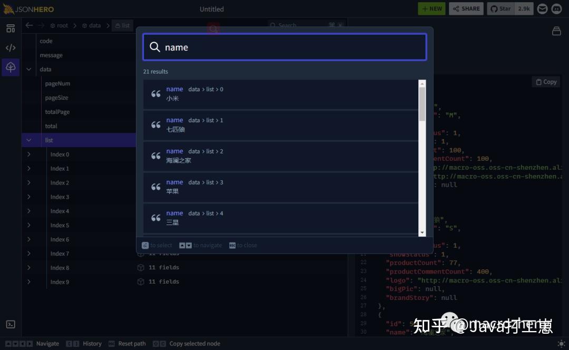Open the JSON code editor view

[11, 47]
